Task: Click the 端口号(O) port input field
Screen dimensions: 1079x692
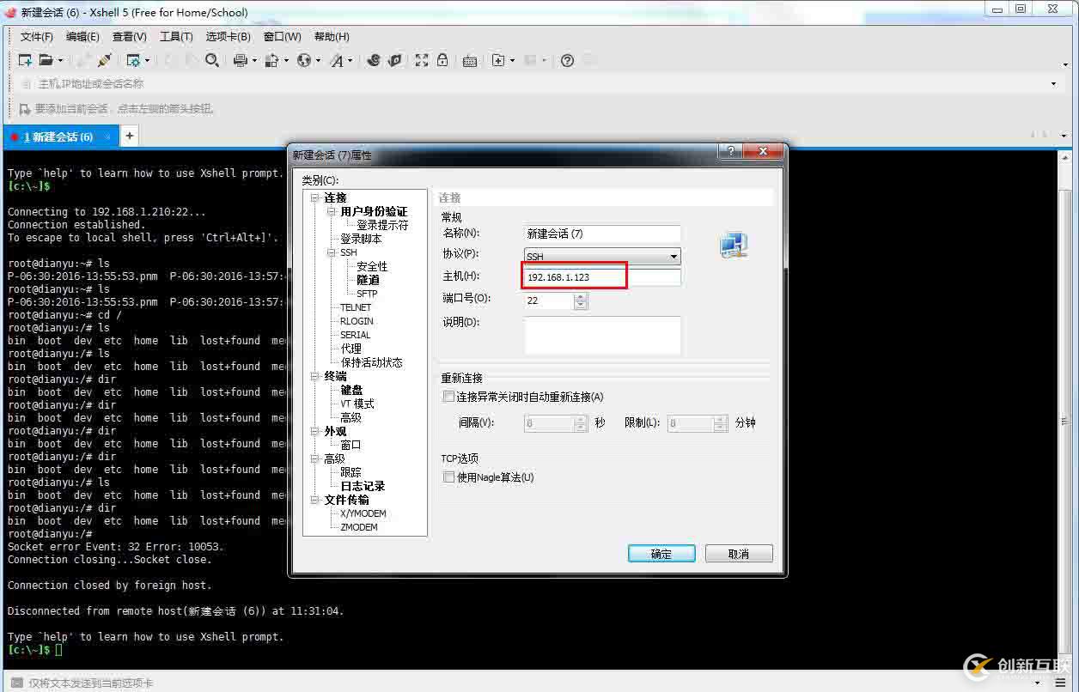Action: 549,300
